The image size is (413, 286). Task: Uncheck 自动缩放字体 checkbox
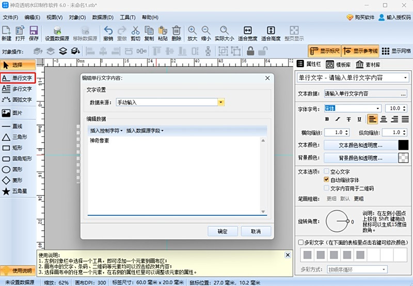point(326,180)
